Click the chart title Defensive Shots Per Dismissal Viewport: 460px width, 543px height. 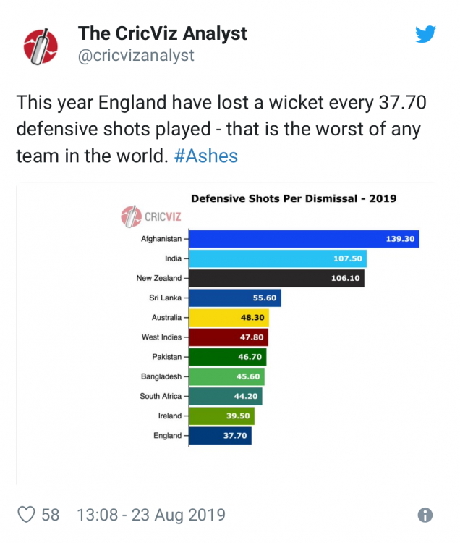pos(293,198)
